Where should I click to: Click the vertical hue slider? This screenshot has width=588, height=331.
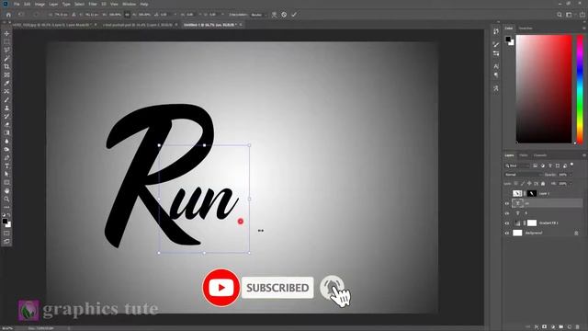(580, 89)
